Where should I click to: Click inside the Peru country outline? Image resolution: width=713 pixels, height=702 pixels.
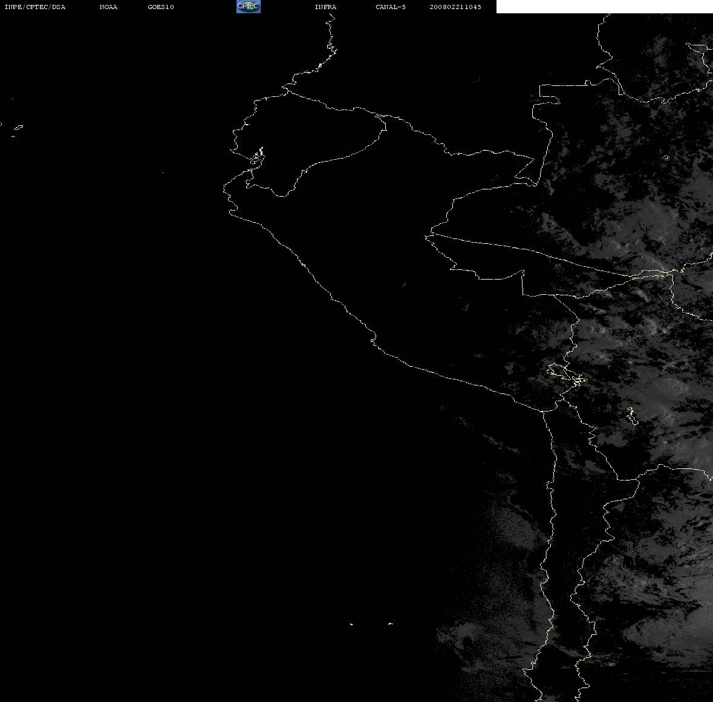[x=409, y=273]
